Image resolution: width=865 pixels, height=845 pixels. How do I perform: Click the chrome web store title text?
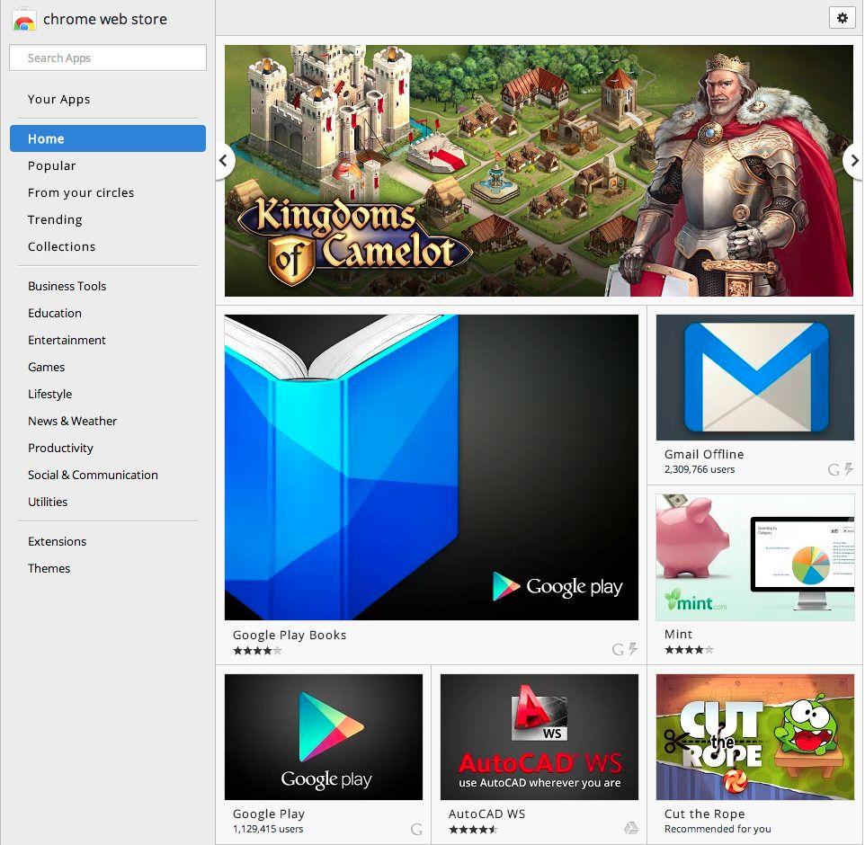(105, 19)
